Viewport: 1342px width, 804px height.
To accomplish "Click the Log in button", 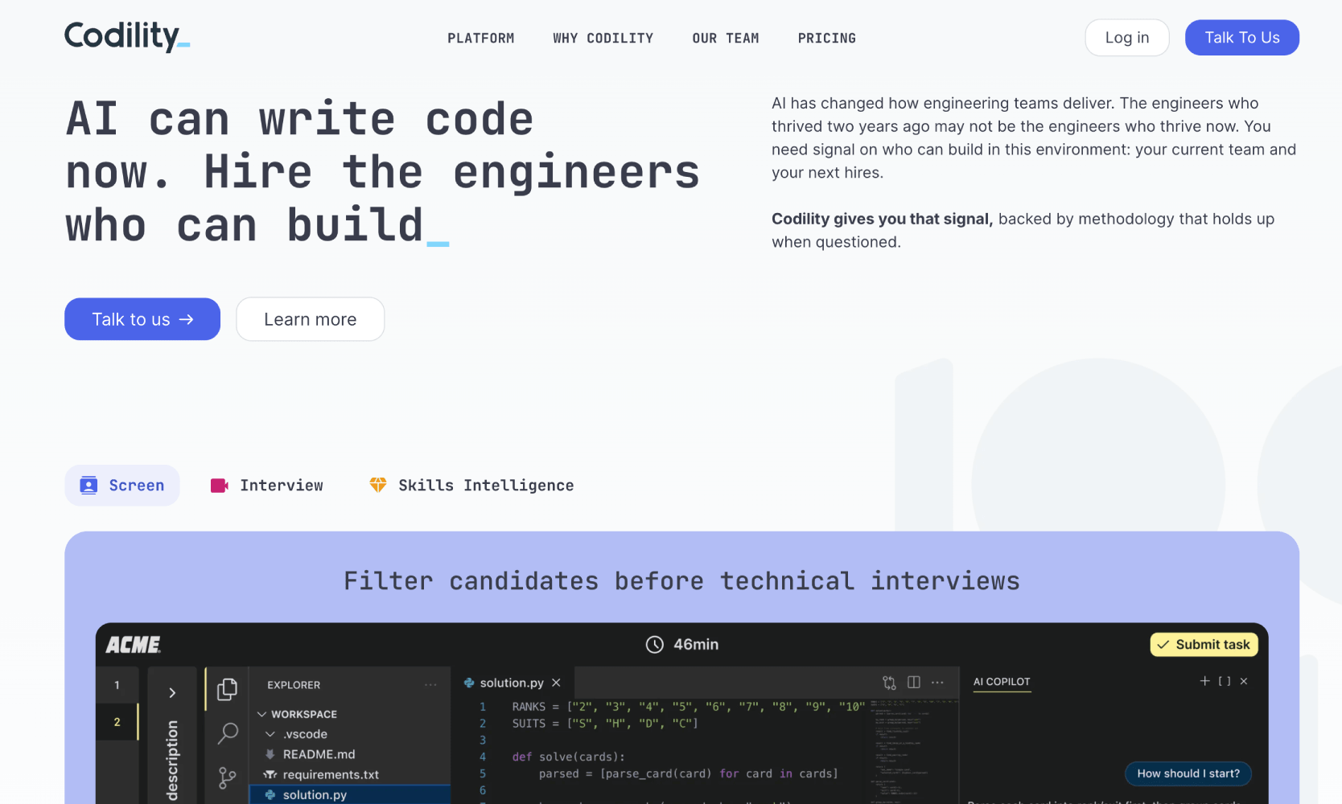I will [1126, 38].
